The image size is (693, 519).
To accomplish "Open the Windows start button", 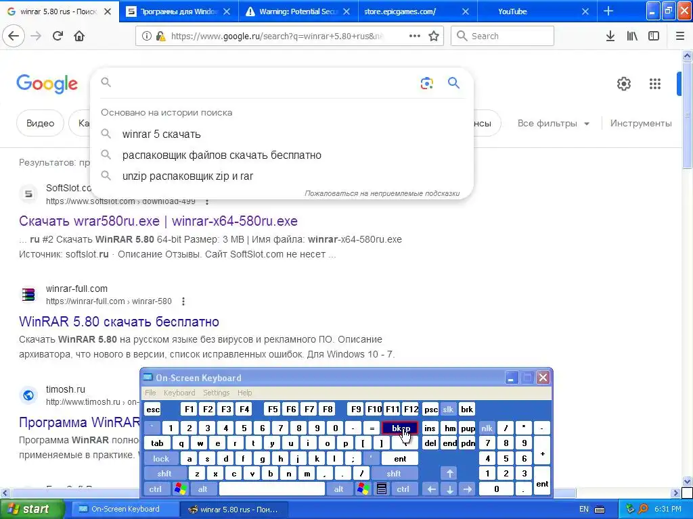I will [x=32, y=509].
